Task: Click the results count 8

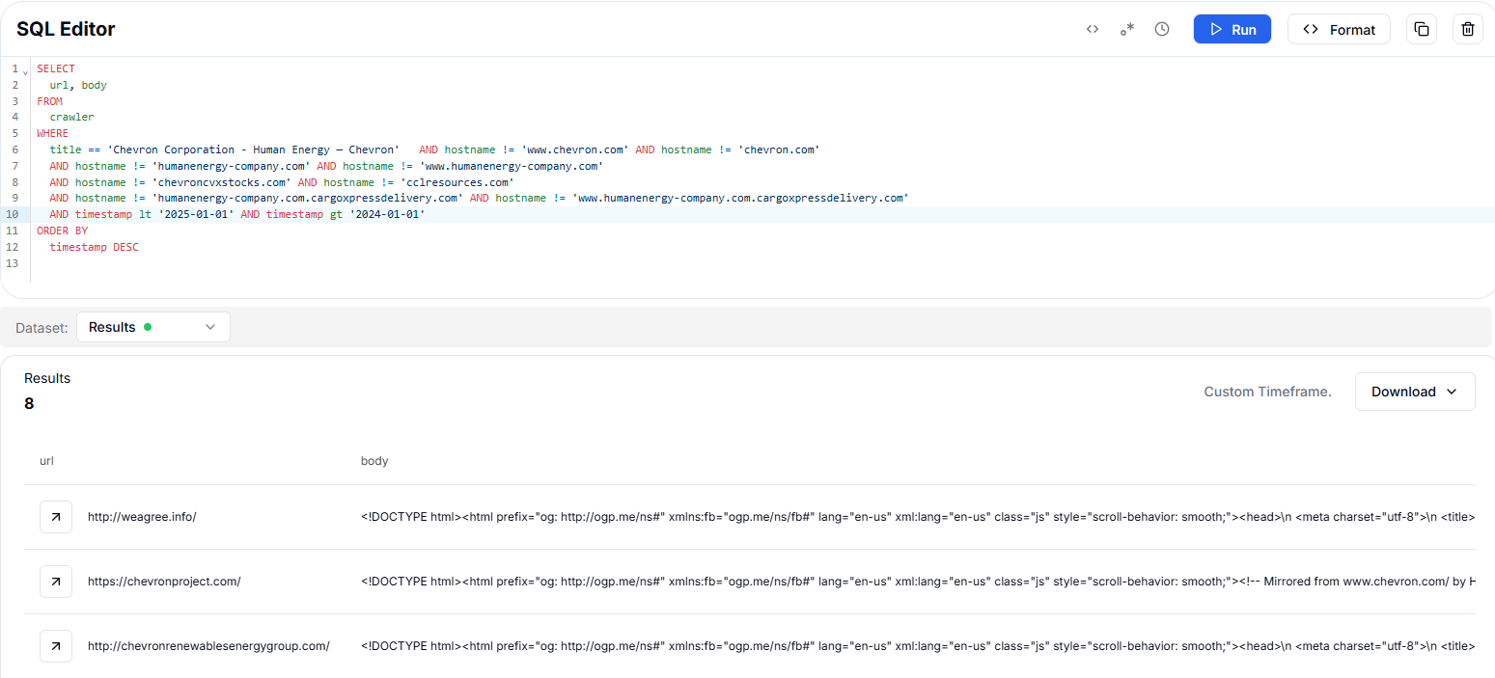Action: coord(29,403)
